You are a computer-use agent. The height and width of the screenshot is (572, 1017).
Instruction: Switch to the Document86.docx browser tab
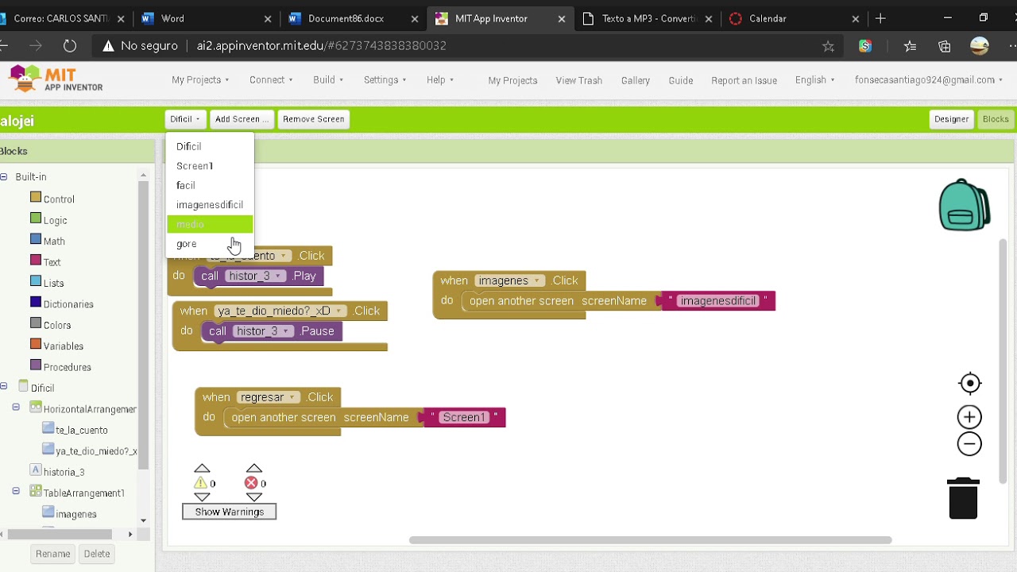tap(346, 18)
